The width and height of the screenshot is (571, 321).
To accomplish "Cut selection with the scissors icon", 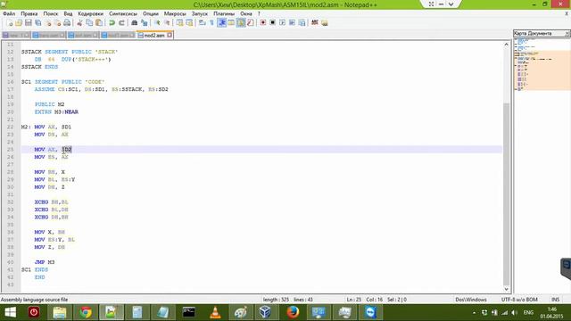I will 79,22.
